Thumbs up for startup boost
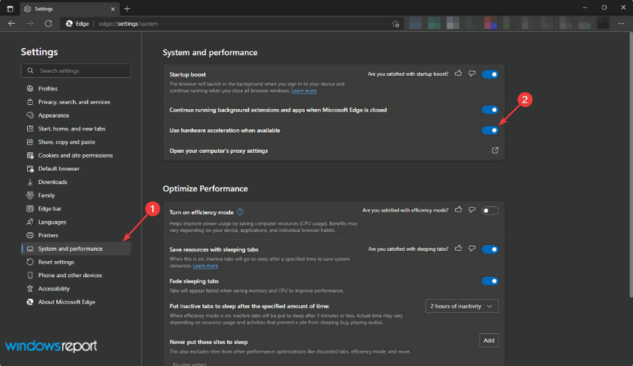Screen dimensions: 633x366 pyautogui.click(x=458, y=74)
